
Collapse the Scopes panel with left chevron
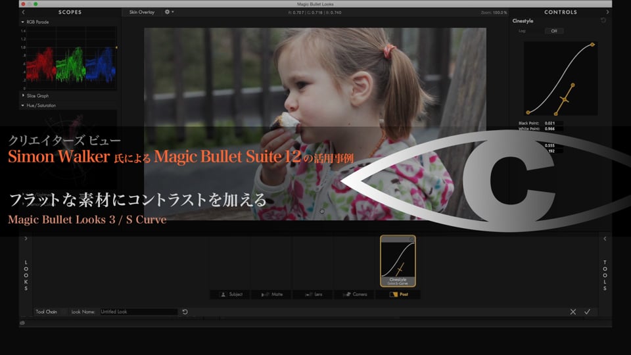pyautogui.click(x=23, y=12)
